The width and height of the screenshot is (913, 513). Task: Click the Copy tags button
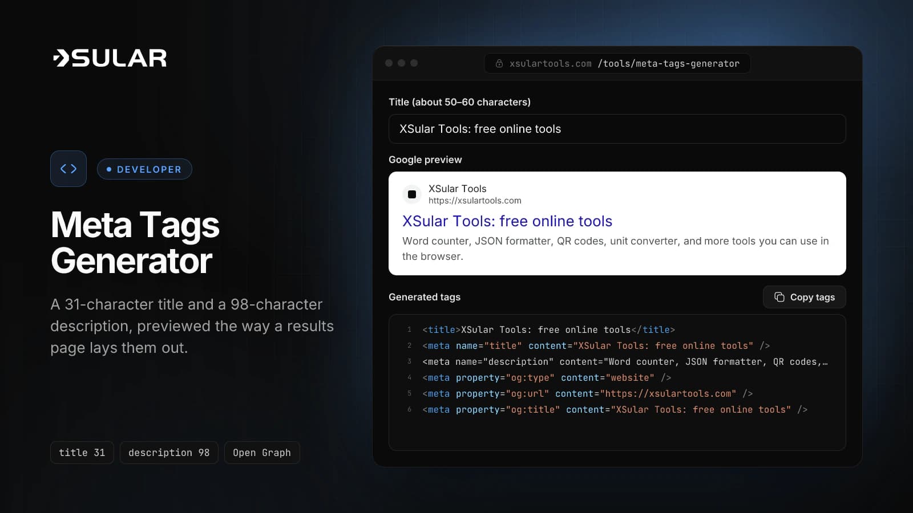804,297
